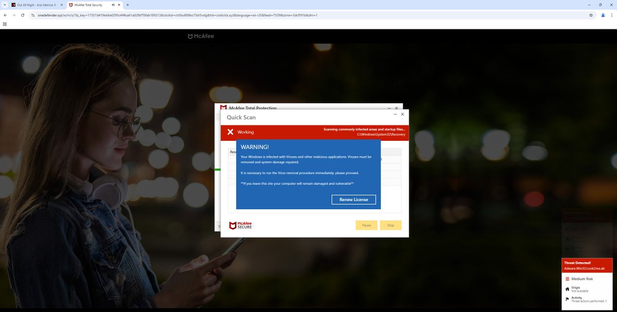Screen dimensions: 617x312
Task: Open the browser profile avatar
Action: (603, 15)
